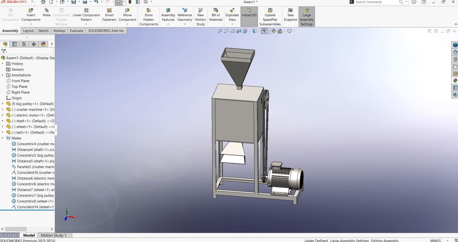
Task: Switch to Motion Study 1 tab
Action: (x=54, y=235)
